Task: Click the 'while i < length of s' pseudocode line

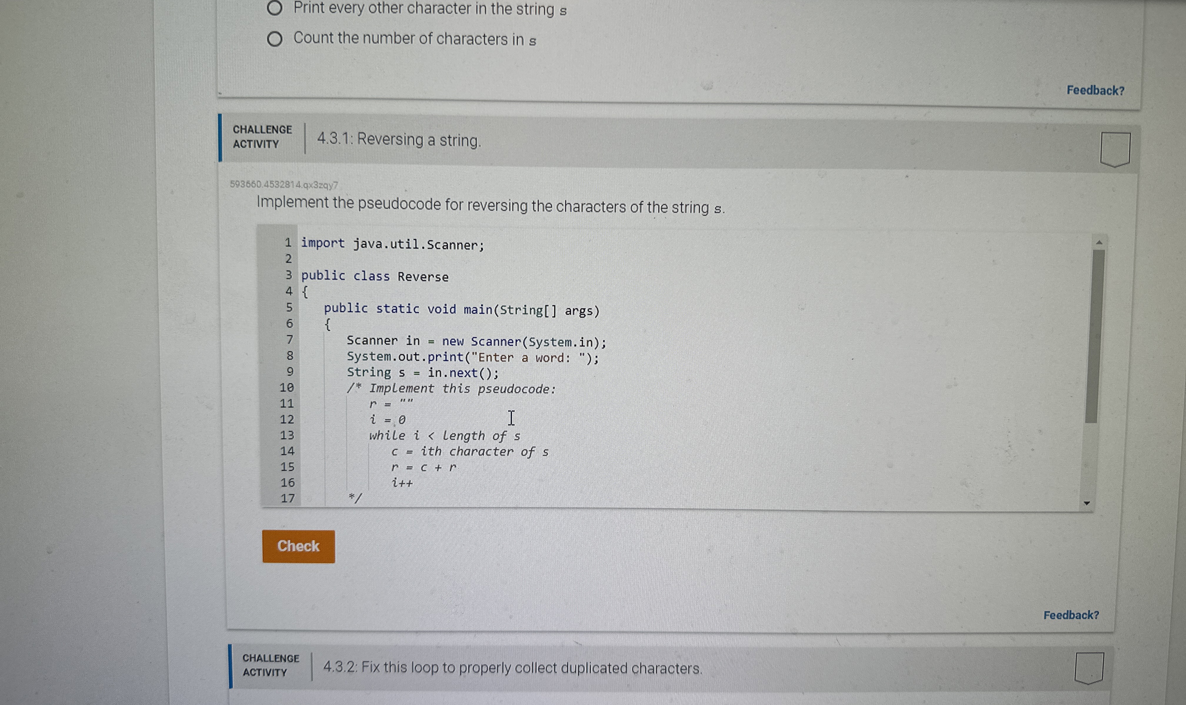Action: click(x=444, y=436)
